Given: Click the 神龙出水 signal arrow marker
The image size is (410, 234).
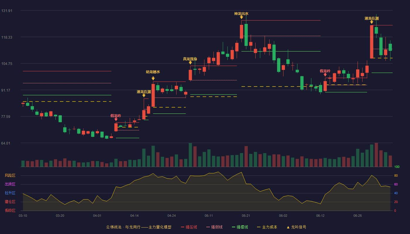Looking at the screenshot, I should (241, 17).
